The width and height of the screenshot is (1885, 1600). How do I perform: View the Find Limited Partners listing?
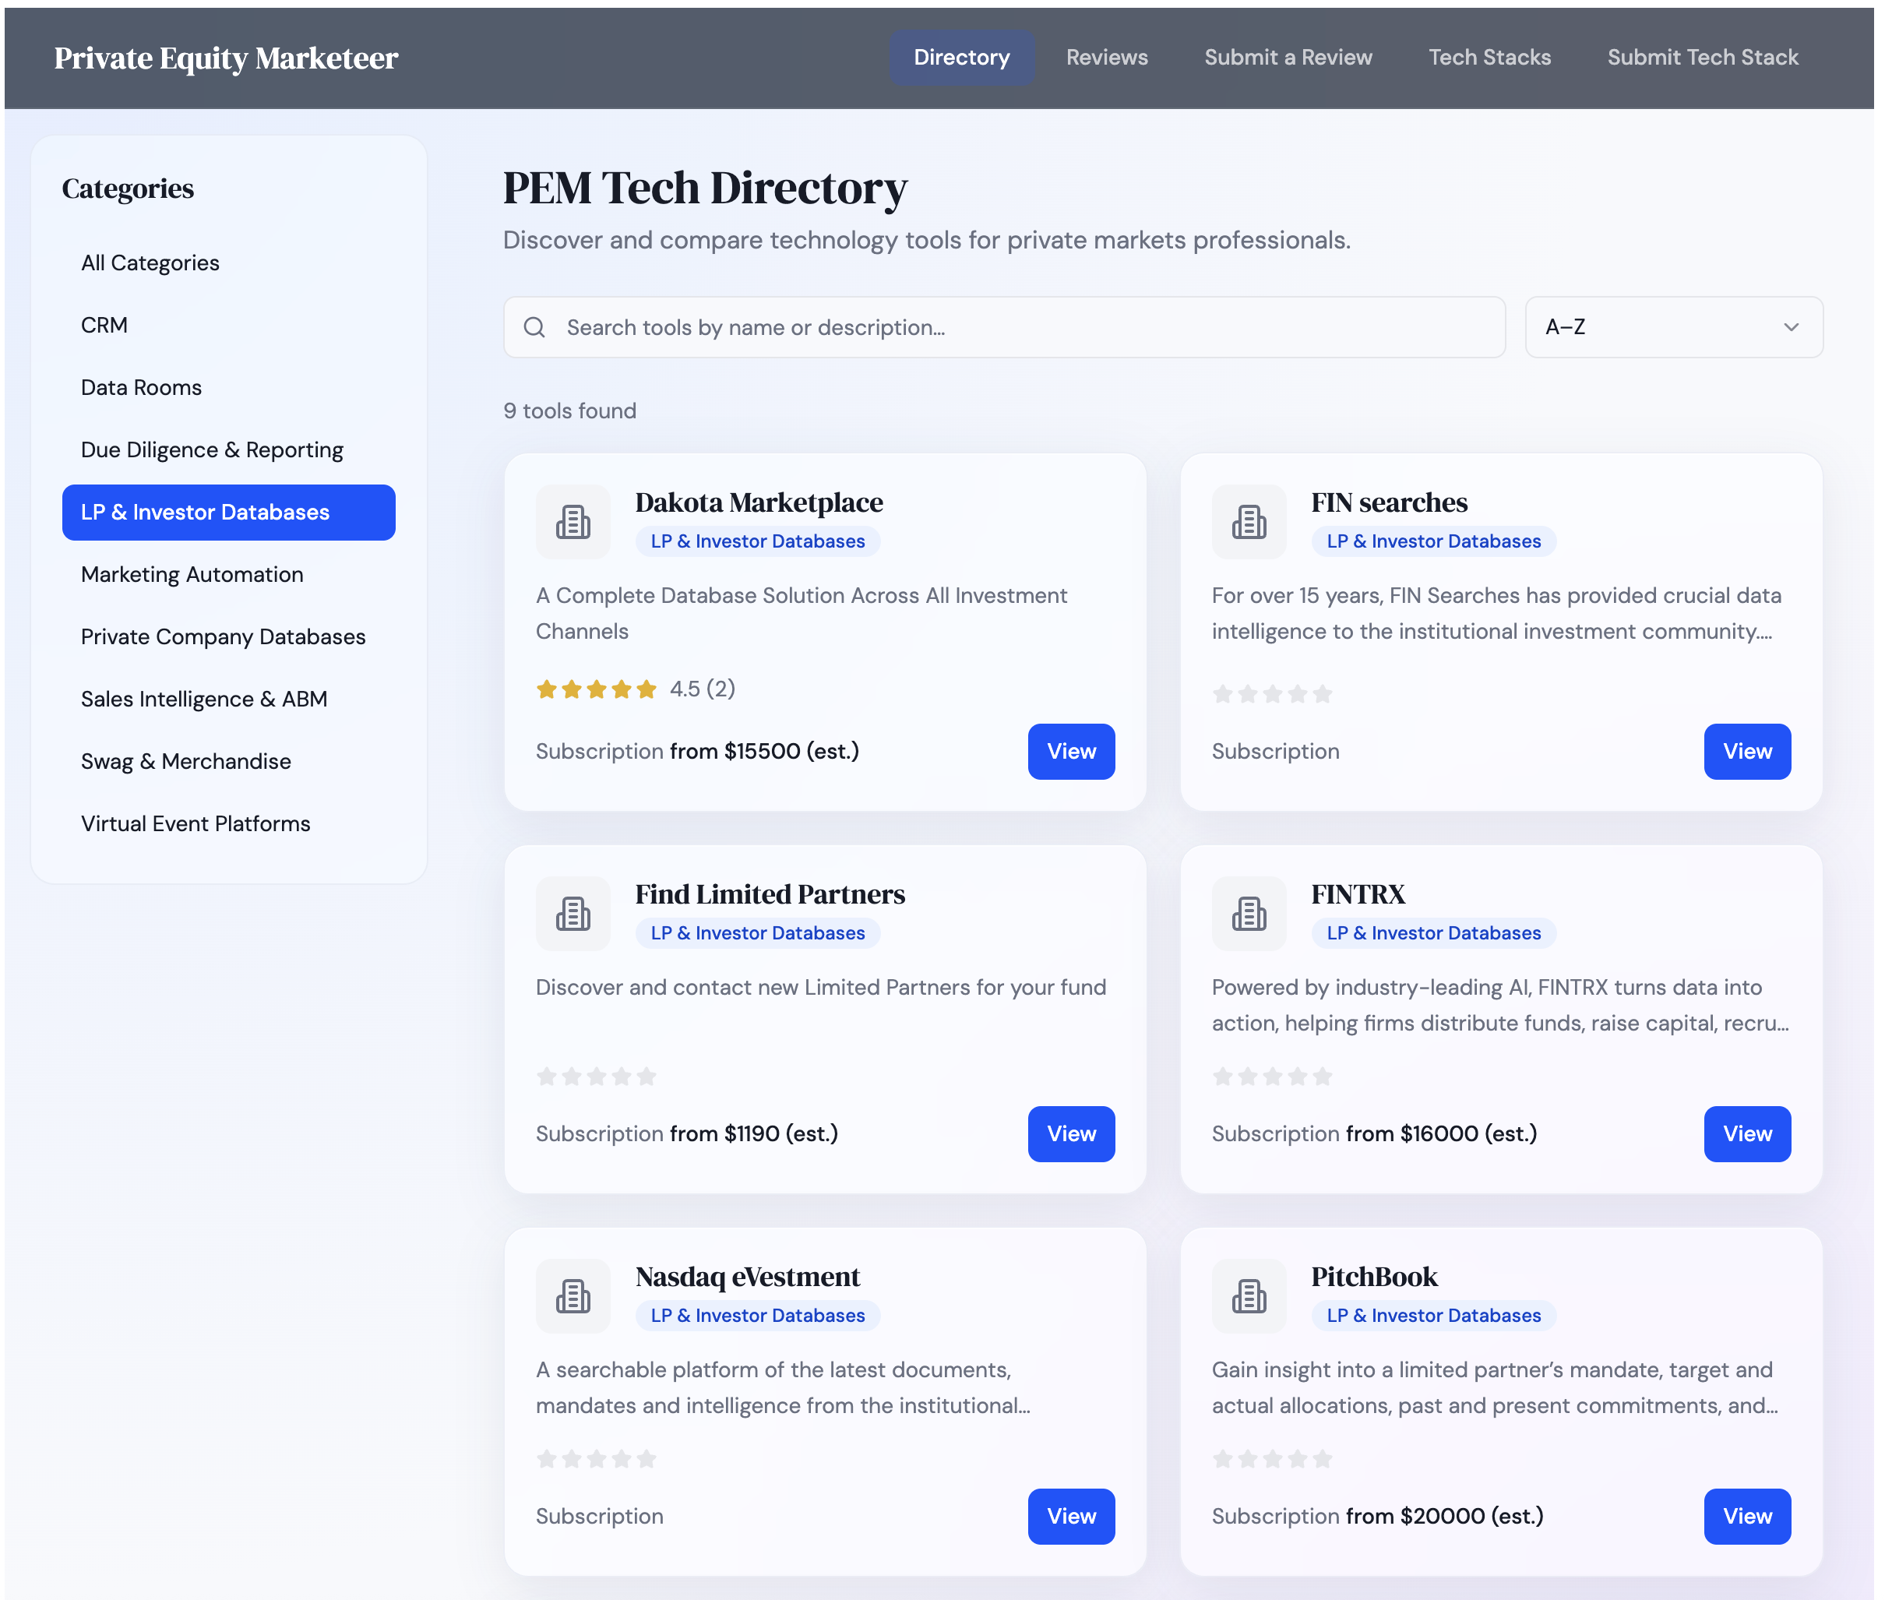pos(1070,1135)
